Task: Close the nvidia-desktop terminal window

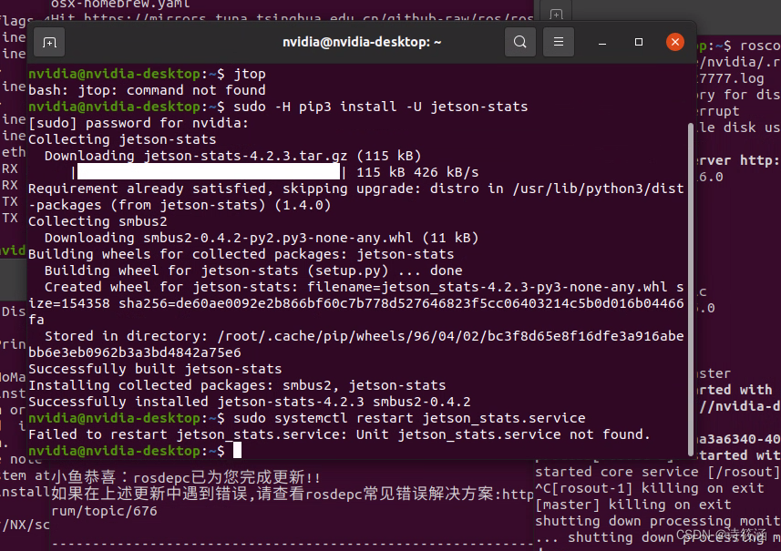Action: (675, 42)
